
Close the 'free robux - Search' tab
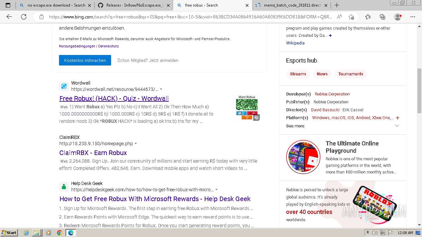pos(247,5)
